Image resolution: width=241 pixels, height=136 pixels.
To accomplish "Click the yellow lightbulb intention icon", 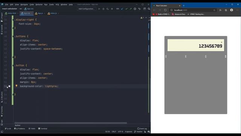I will [x=17, y=86].
